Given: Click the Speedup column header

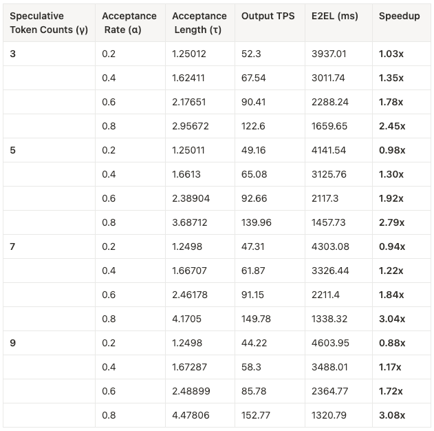Looking at the screenshot, I should click(x=395, y=16).
